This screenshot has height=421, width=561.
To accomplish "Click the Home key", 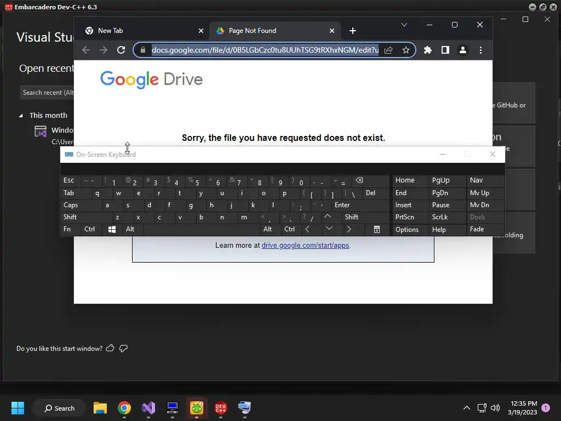I will pos(410,180).
